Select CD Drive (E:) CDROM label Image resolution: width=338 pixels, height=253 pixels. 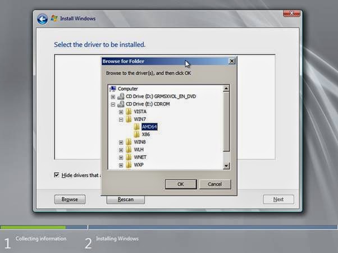click(148, 104)
